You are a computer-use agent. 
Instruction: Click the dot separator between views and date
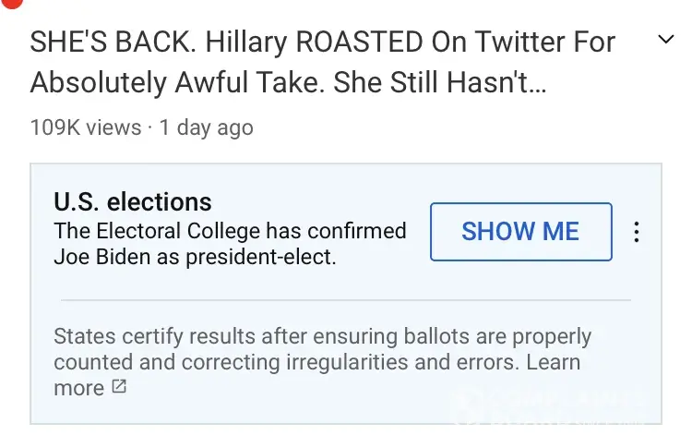point(150,127)
